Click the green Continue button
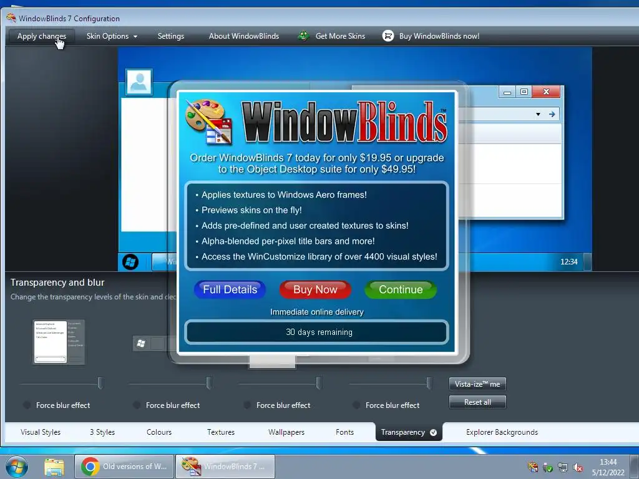Image resolution: width=639 pixels, height=479 pixels. pyautogui.click(x=401, y=289)
